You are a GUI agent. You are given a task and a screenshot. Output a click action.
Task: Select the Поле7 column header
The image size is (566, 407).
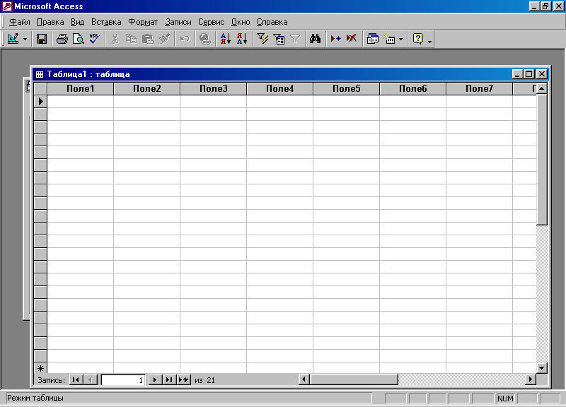479,89
